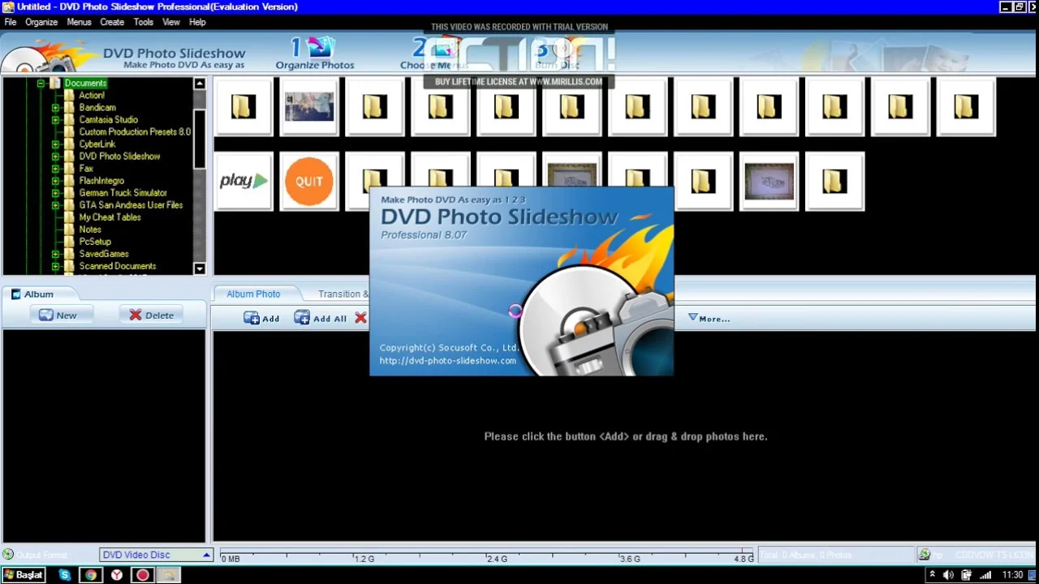Open the More... options menu

click(708, 318)
